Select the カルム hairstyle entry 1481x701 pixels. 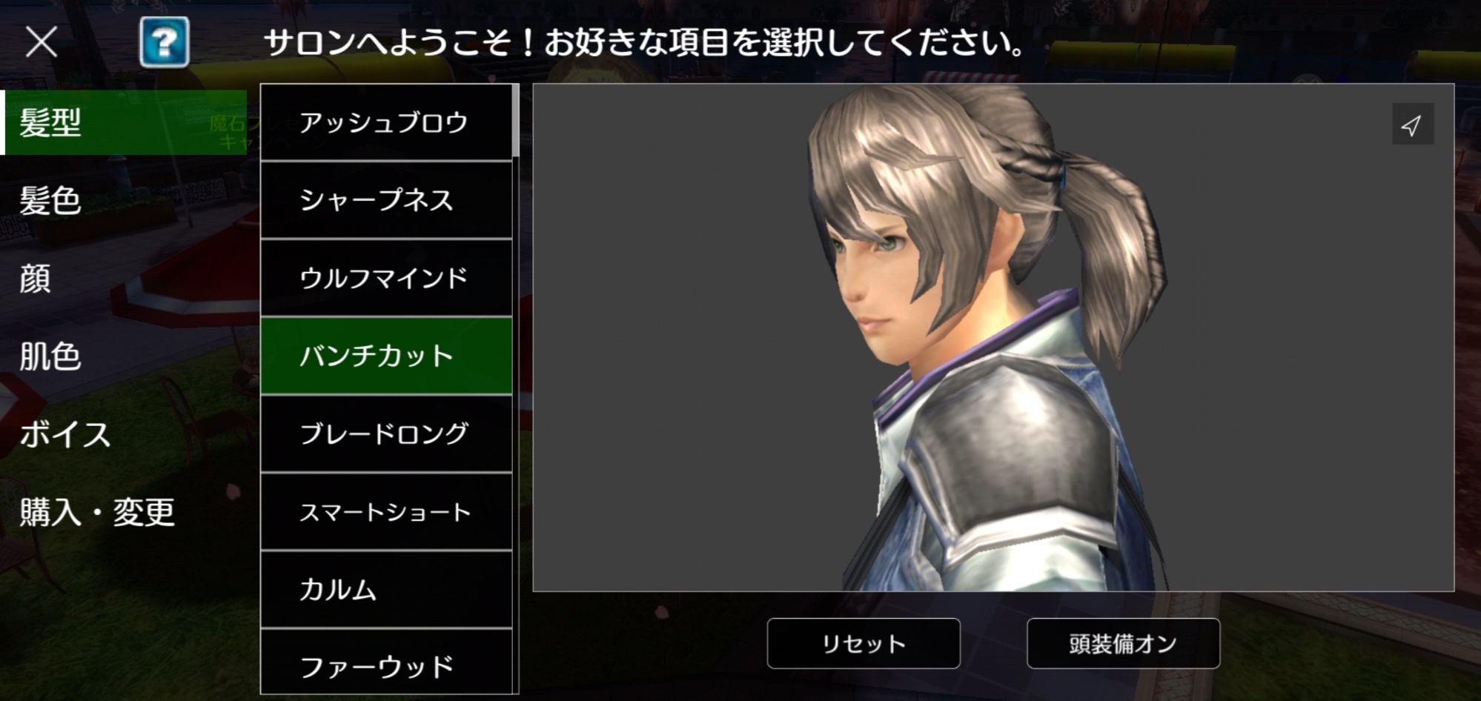(386, 589)
